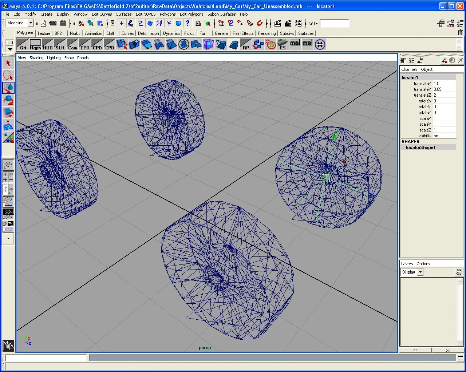Open the Edit Polygons menu
Image resolution: width=466 pixels, height=372 pixels.
(x=191, y=14)
